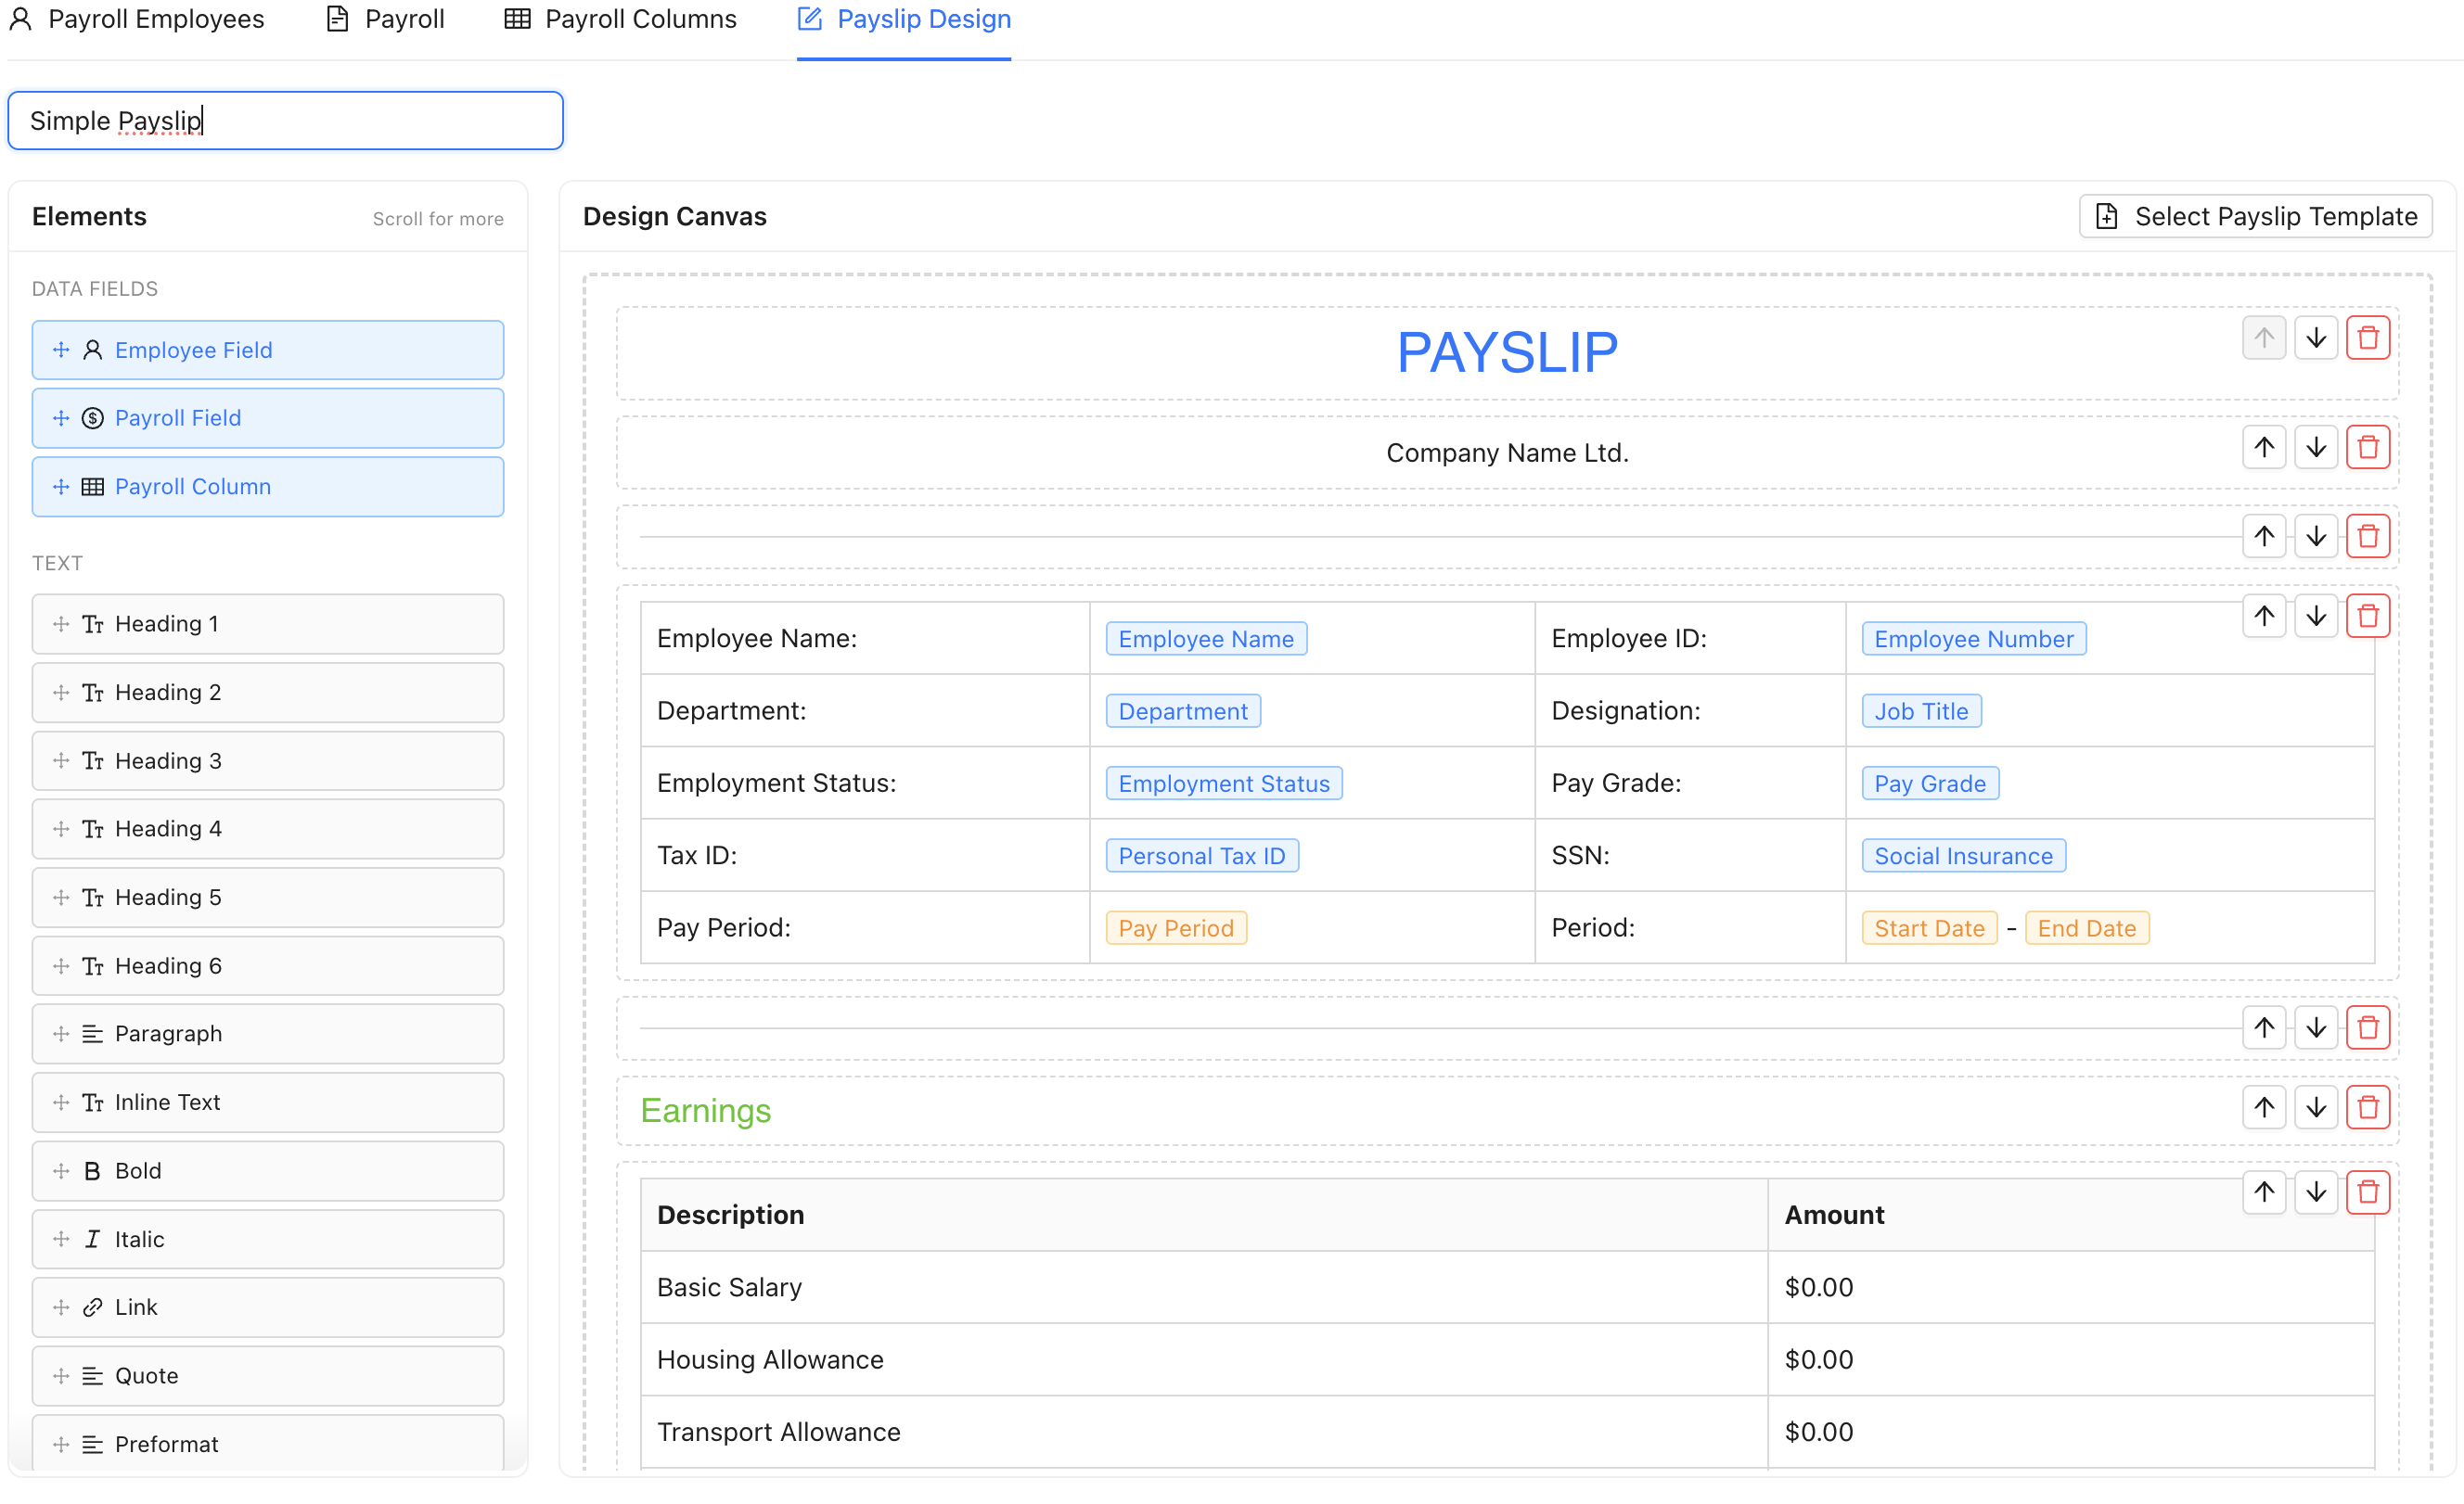Click the move handle on the Payroll Field element
The height and width of the screenshot is (1504, 2464).
[x=60, y=417]
